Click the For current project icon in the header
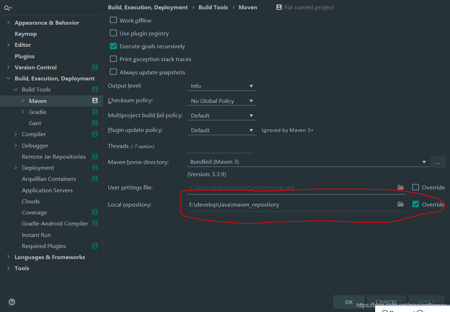 point(279,7)
